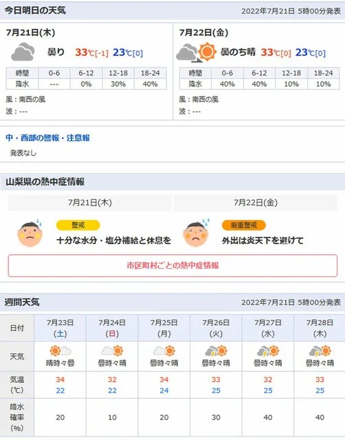Click the sweating face icon under 厳重警戒

point(197,232)
